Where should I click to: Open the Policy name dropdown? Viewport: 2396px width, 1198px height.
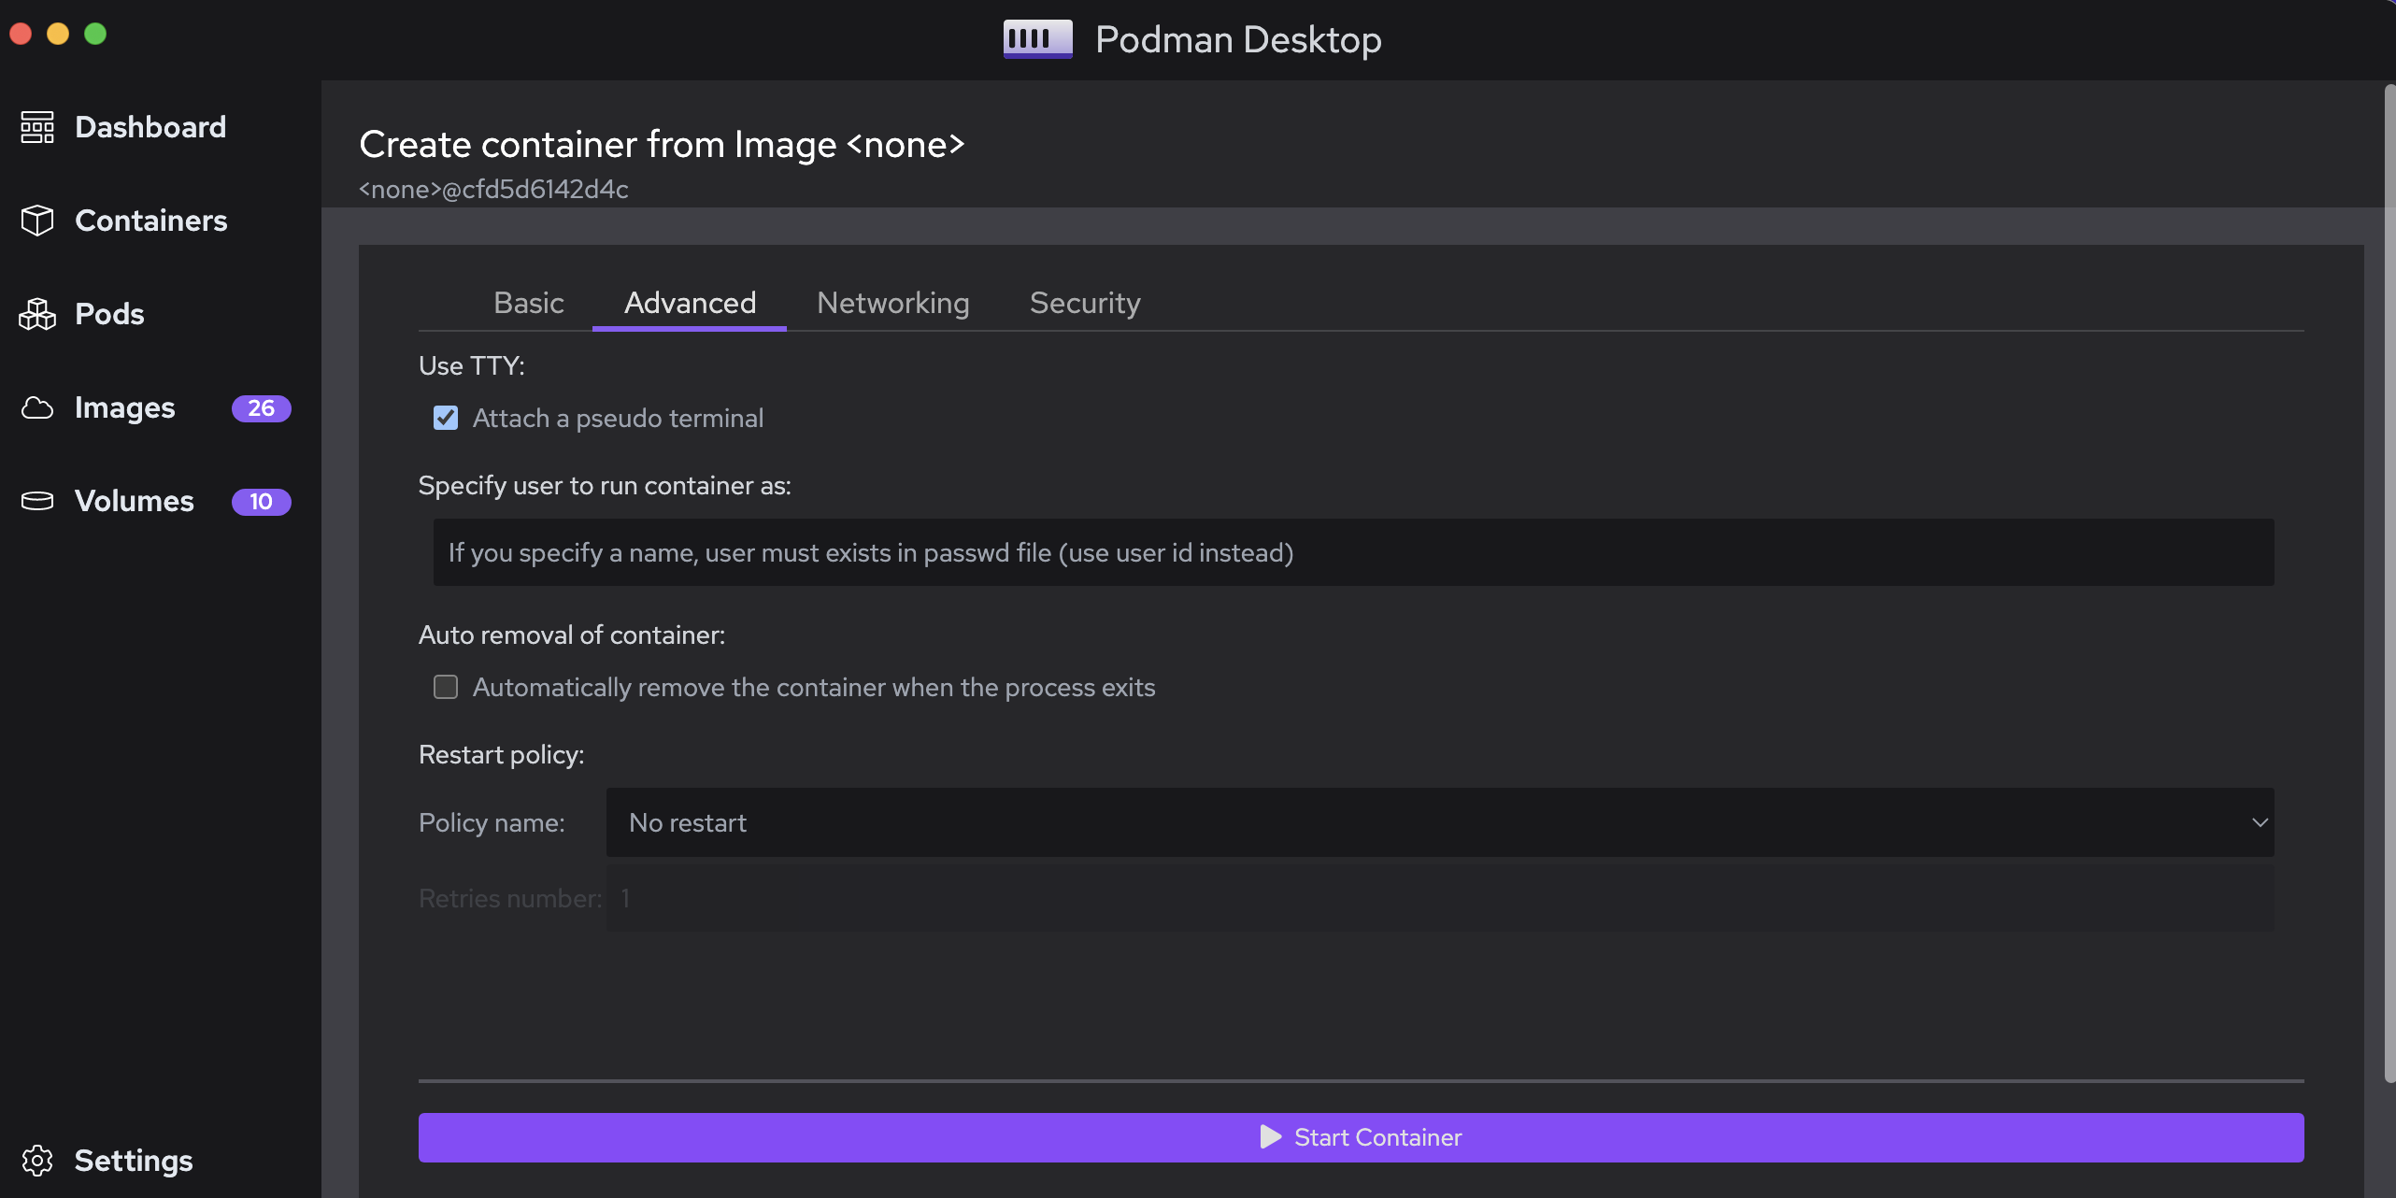tap(1439, 822)
